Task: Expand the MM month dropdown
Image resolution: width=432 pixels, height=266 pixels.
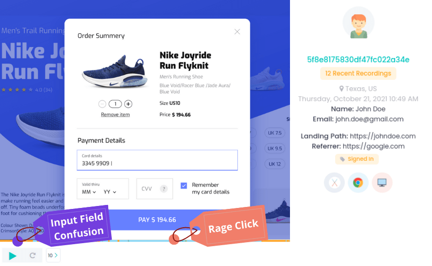Action: tap(89, 192)
